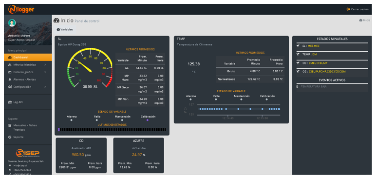Expand the Métrica histórica menu
Viewport: 376px width, 179px height.
(45, 65)
